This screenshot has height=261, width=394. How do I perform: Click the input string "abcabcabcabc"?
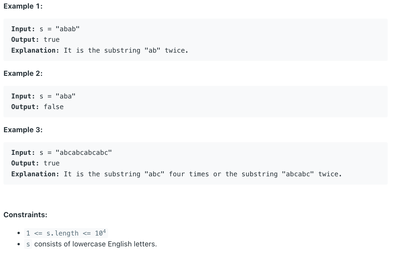pyautogui.click(x=84, y=153)
